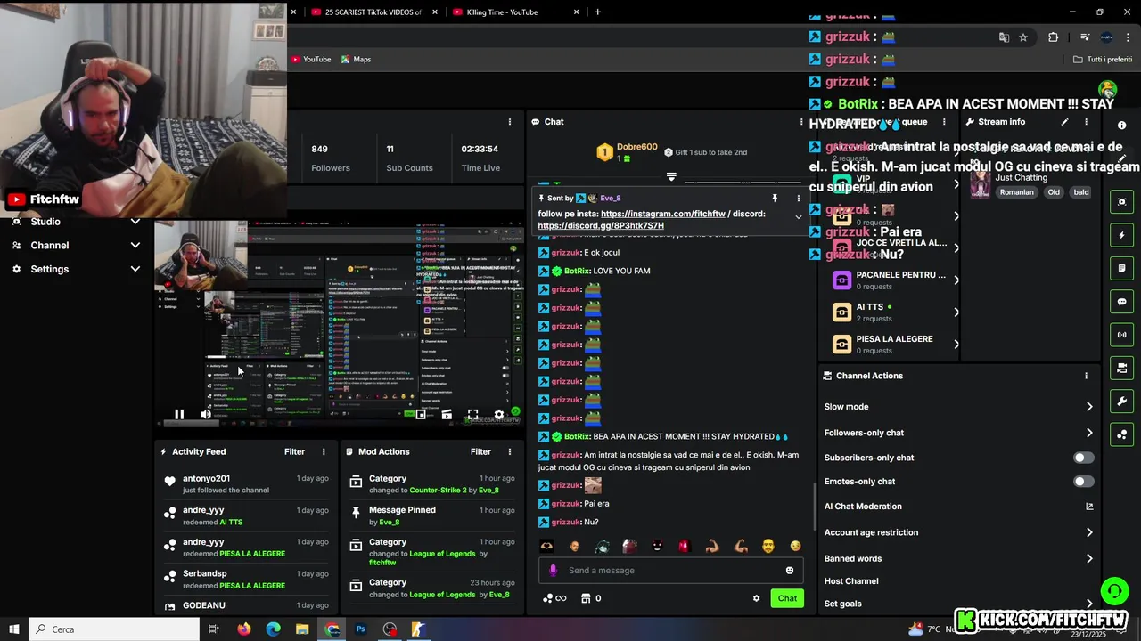
Task: Insert the winking face emoji
Action: [x=796, y=546]
